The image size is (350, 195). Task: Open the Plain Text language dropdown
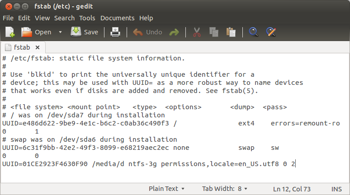166,189
